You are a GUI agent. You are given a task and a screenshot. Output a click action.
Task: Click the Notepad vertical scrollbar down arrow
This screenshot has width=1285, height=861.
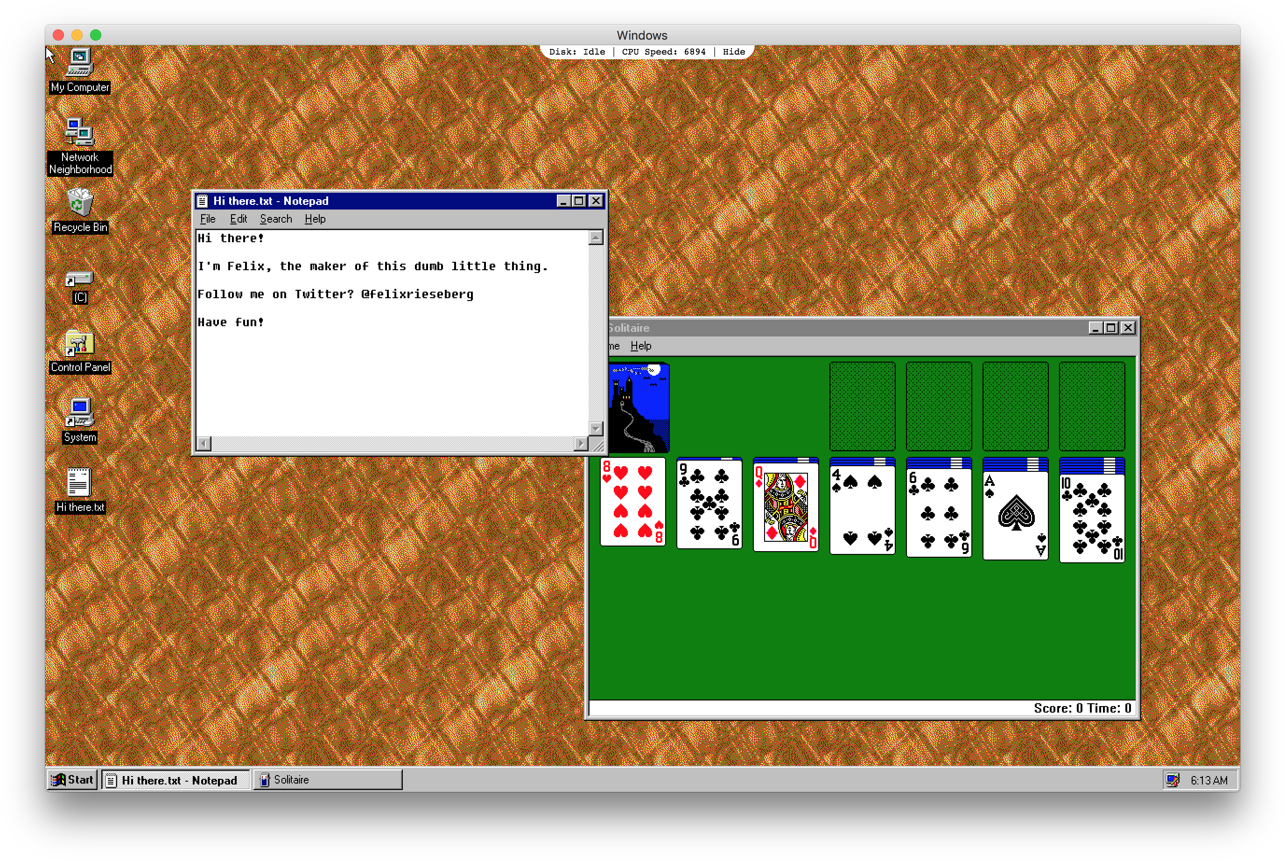click(596, 428)
